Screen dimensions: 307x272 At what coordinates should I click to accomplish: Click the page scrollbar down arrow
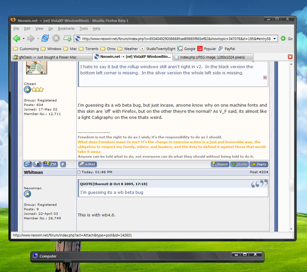pos(291,229)
